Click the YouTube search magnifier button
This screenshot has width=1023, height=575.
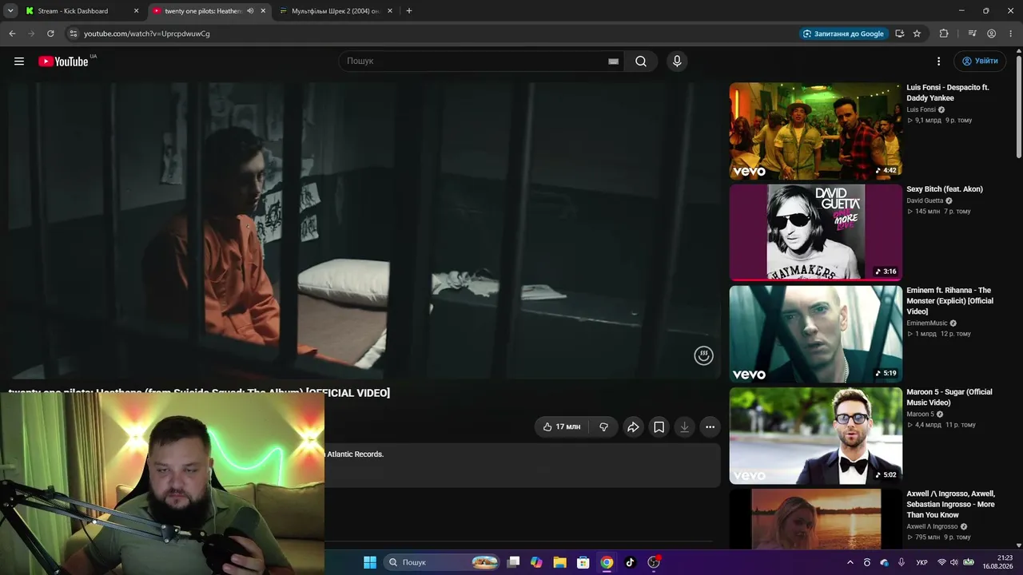tap(641, 61)
